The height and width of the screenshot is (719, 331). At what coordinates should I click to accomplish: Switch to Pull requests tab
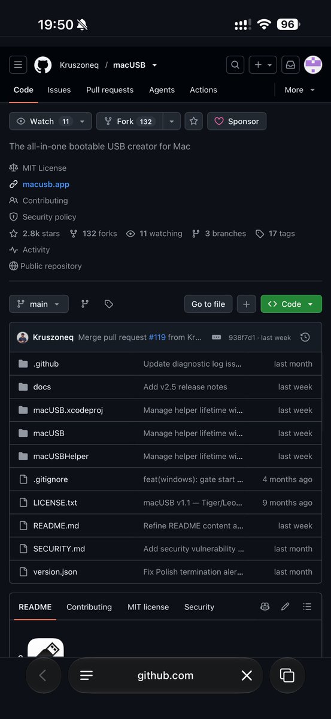[x=110, y=90]
